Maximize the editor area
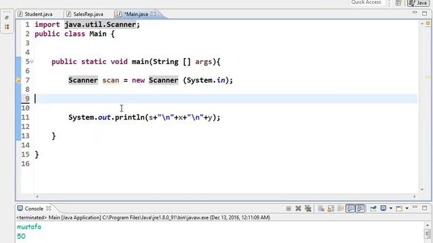 point(424,13)
